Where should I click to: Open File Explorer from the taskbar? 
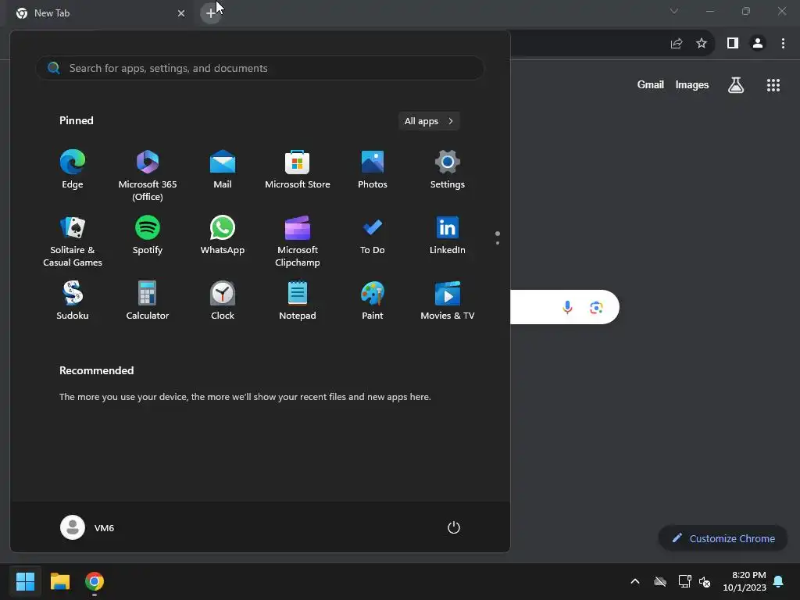(59, 581)
